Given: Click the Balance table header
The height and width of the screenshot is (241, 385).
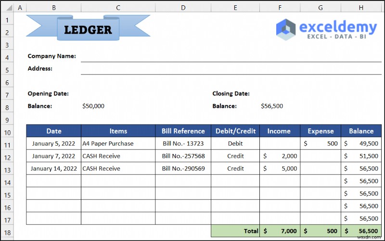Looking at the screenshot, I should pos(361,131).
